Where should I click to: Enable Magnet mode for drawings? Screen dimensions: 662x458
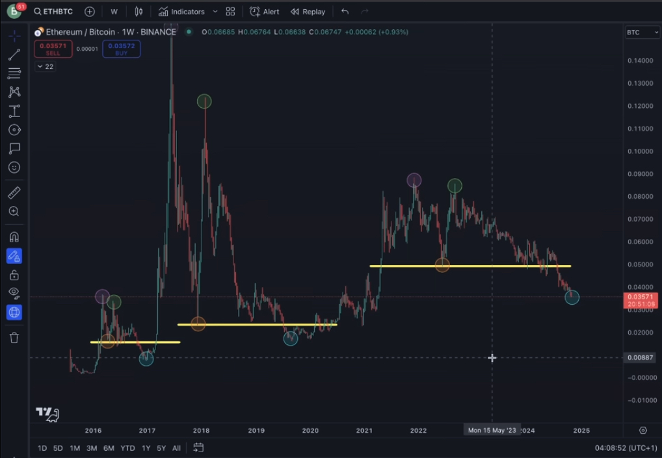pyautogui.click(x=14, y=236)
